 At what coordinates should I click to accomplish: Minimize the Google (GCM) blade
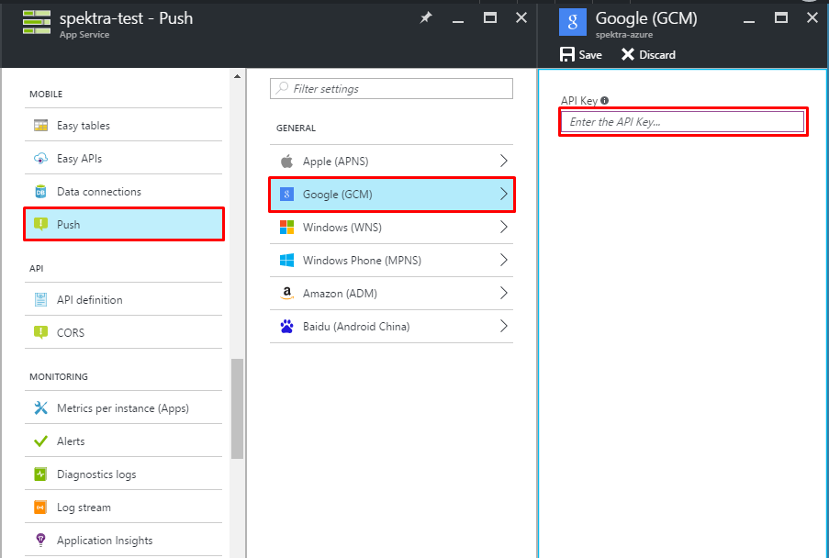[x=748, y=21]
